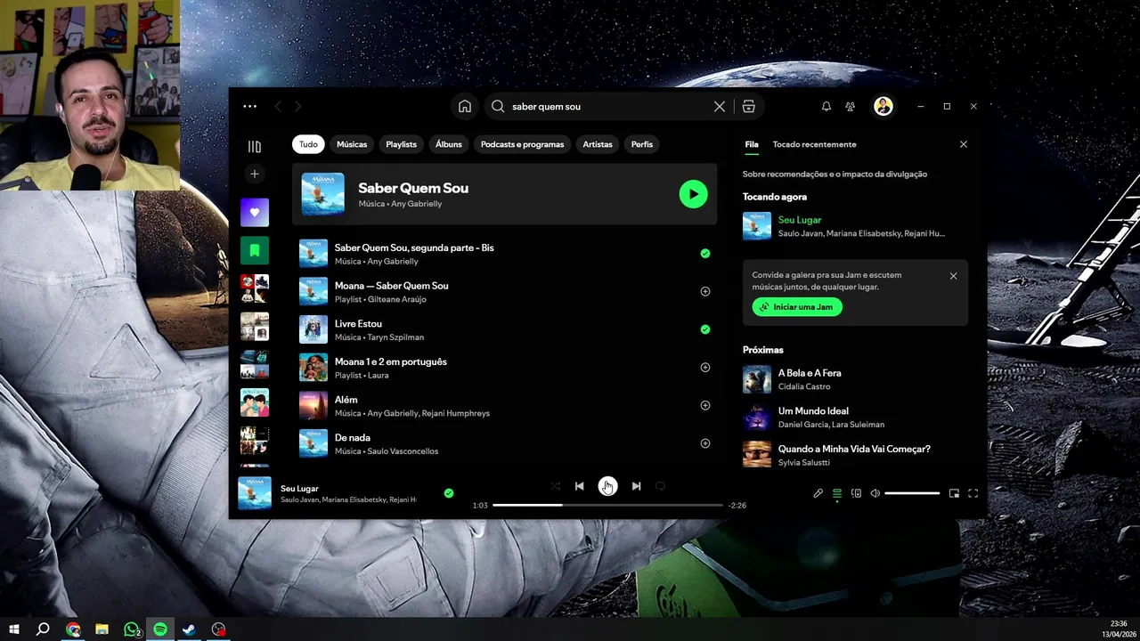Skip to previous track

click(580, 486)
